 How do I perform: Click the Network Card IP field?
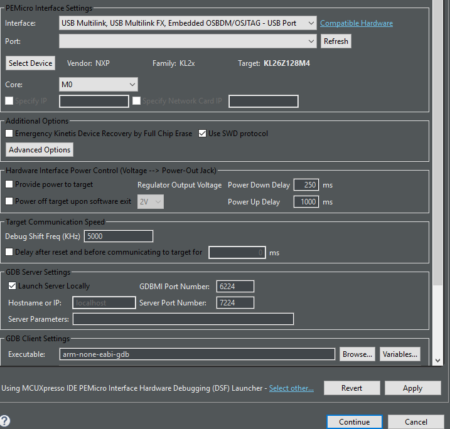264,101
